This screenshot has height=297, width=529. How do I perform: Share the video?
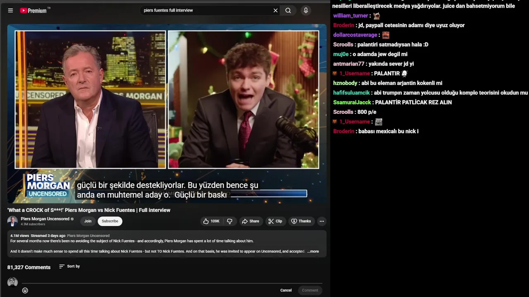click(x=250, y=221)
